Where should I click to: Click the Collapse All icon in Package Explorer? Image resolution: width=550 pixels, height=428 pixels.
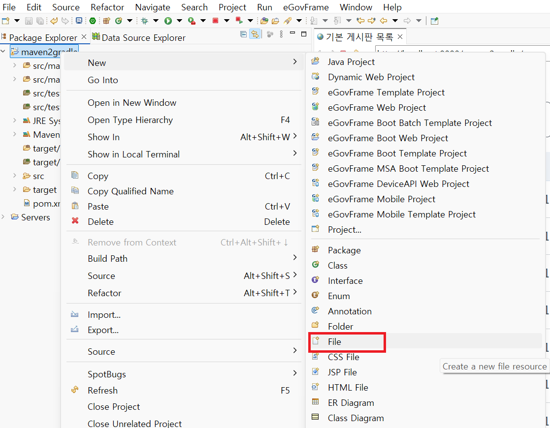click(243, 34)
